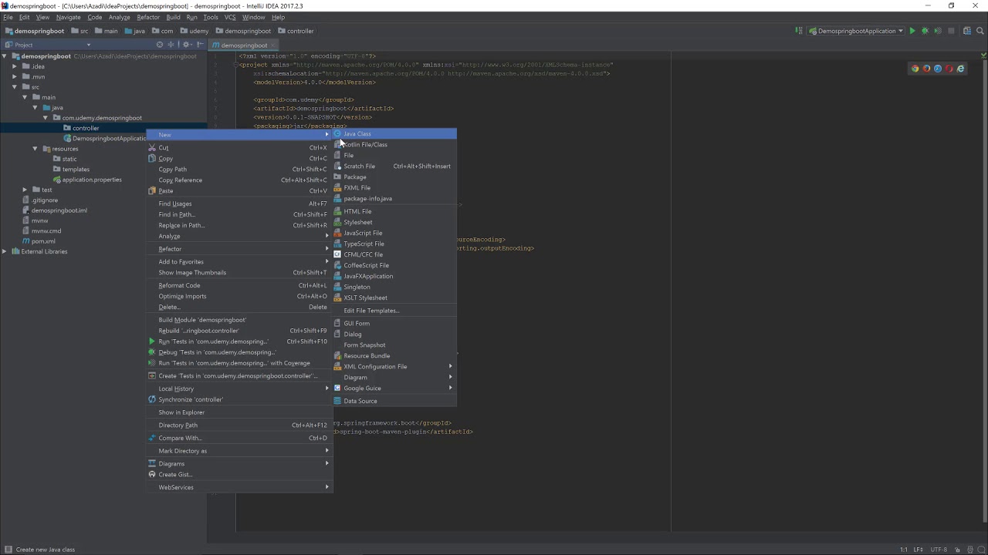Click collapse all icon in Project panel
The width and height of the screenshot is (988, 555).
pos(171,45)
